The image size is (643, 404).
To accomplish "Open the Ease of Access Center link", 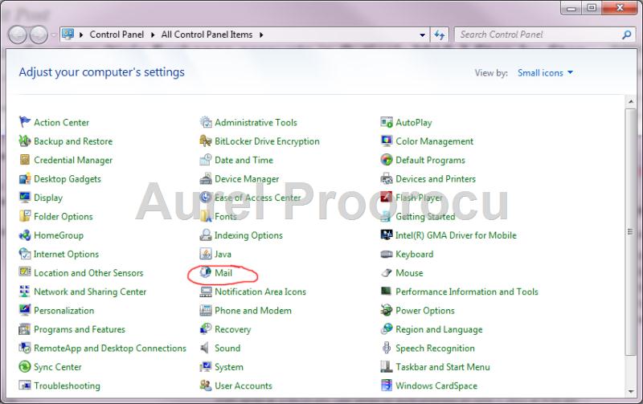I will pyautogui.click(x=257, y=198).
